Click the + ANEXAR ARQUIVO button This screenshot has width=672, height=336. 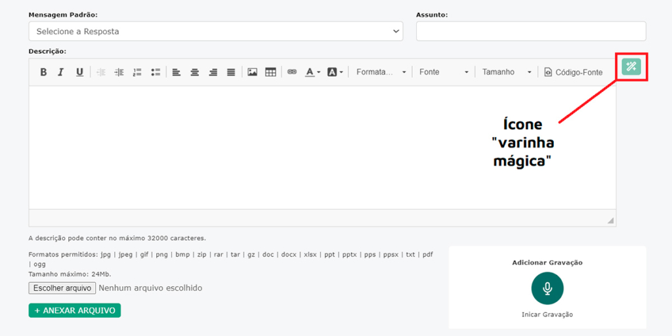point(75,310)
